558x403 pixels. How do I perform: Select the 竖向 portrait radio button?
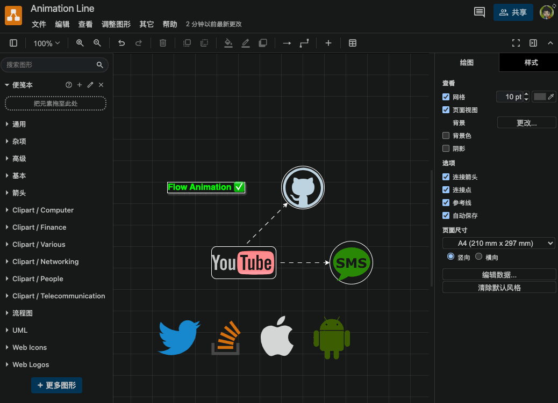[x=450, y=256]
